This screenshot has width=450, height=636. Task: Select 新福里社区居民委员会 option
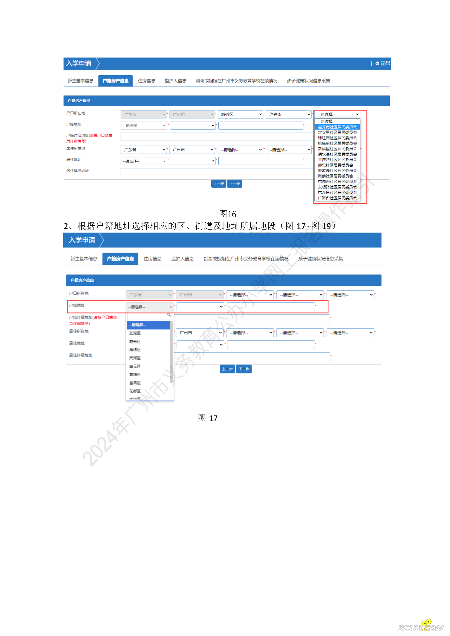pyautogui.click(x=337, y=149)
